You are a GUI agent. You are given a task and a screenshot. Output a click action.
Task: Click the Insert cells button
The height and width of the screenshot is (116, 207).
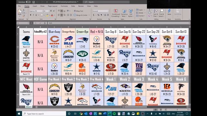click(141, 10)
